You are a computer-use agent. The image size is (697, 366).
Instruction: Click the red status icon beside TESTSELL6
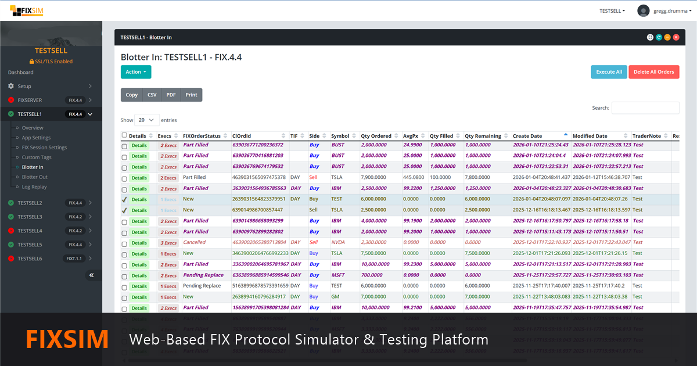click(11, 259)
